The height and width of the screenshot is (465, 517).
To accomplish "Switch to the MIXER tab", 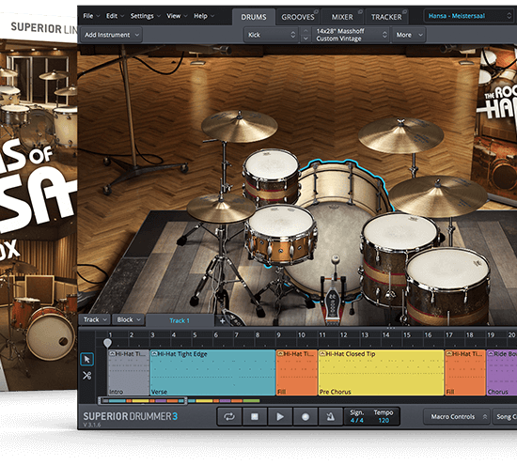I will coord(342,17).
